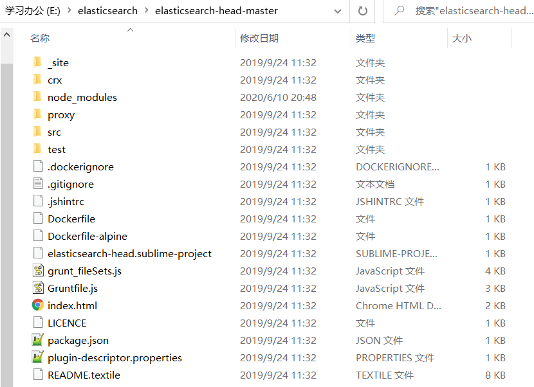Image resolution: width=534 pixels, height=387 pixels.
Task: Select the src folder name
Action: tap(55, 132)
